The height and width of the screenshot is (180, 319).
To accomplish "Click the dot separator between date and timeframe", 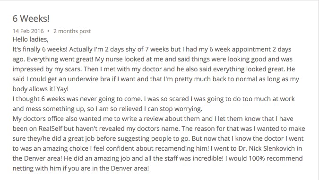I will [x=48, y=31].
